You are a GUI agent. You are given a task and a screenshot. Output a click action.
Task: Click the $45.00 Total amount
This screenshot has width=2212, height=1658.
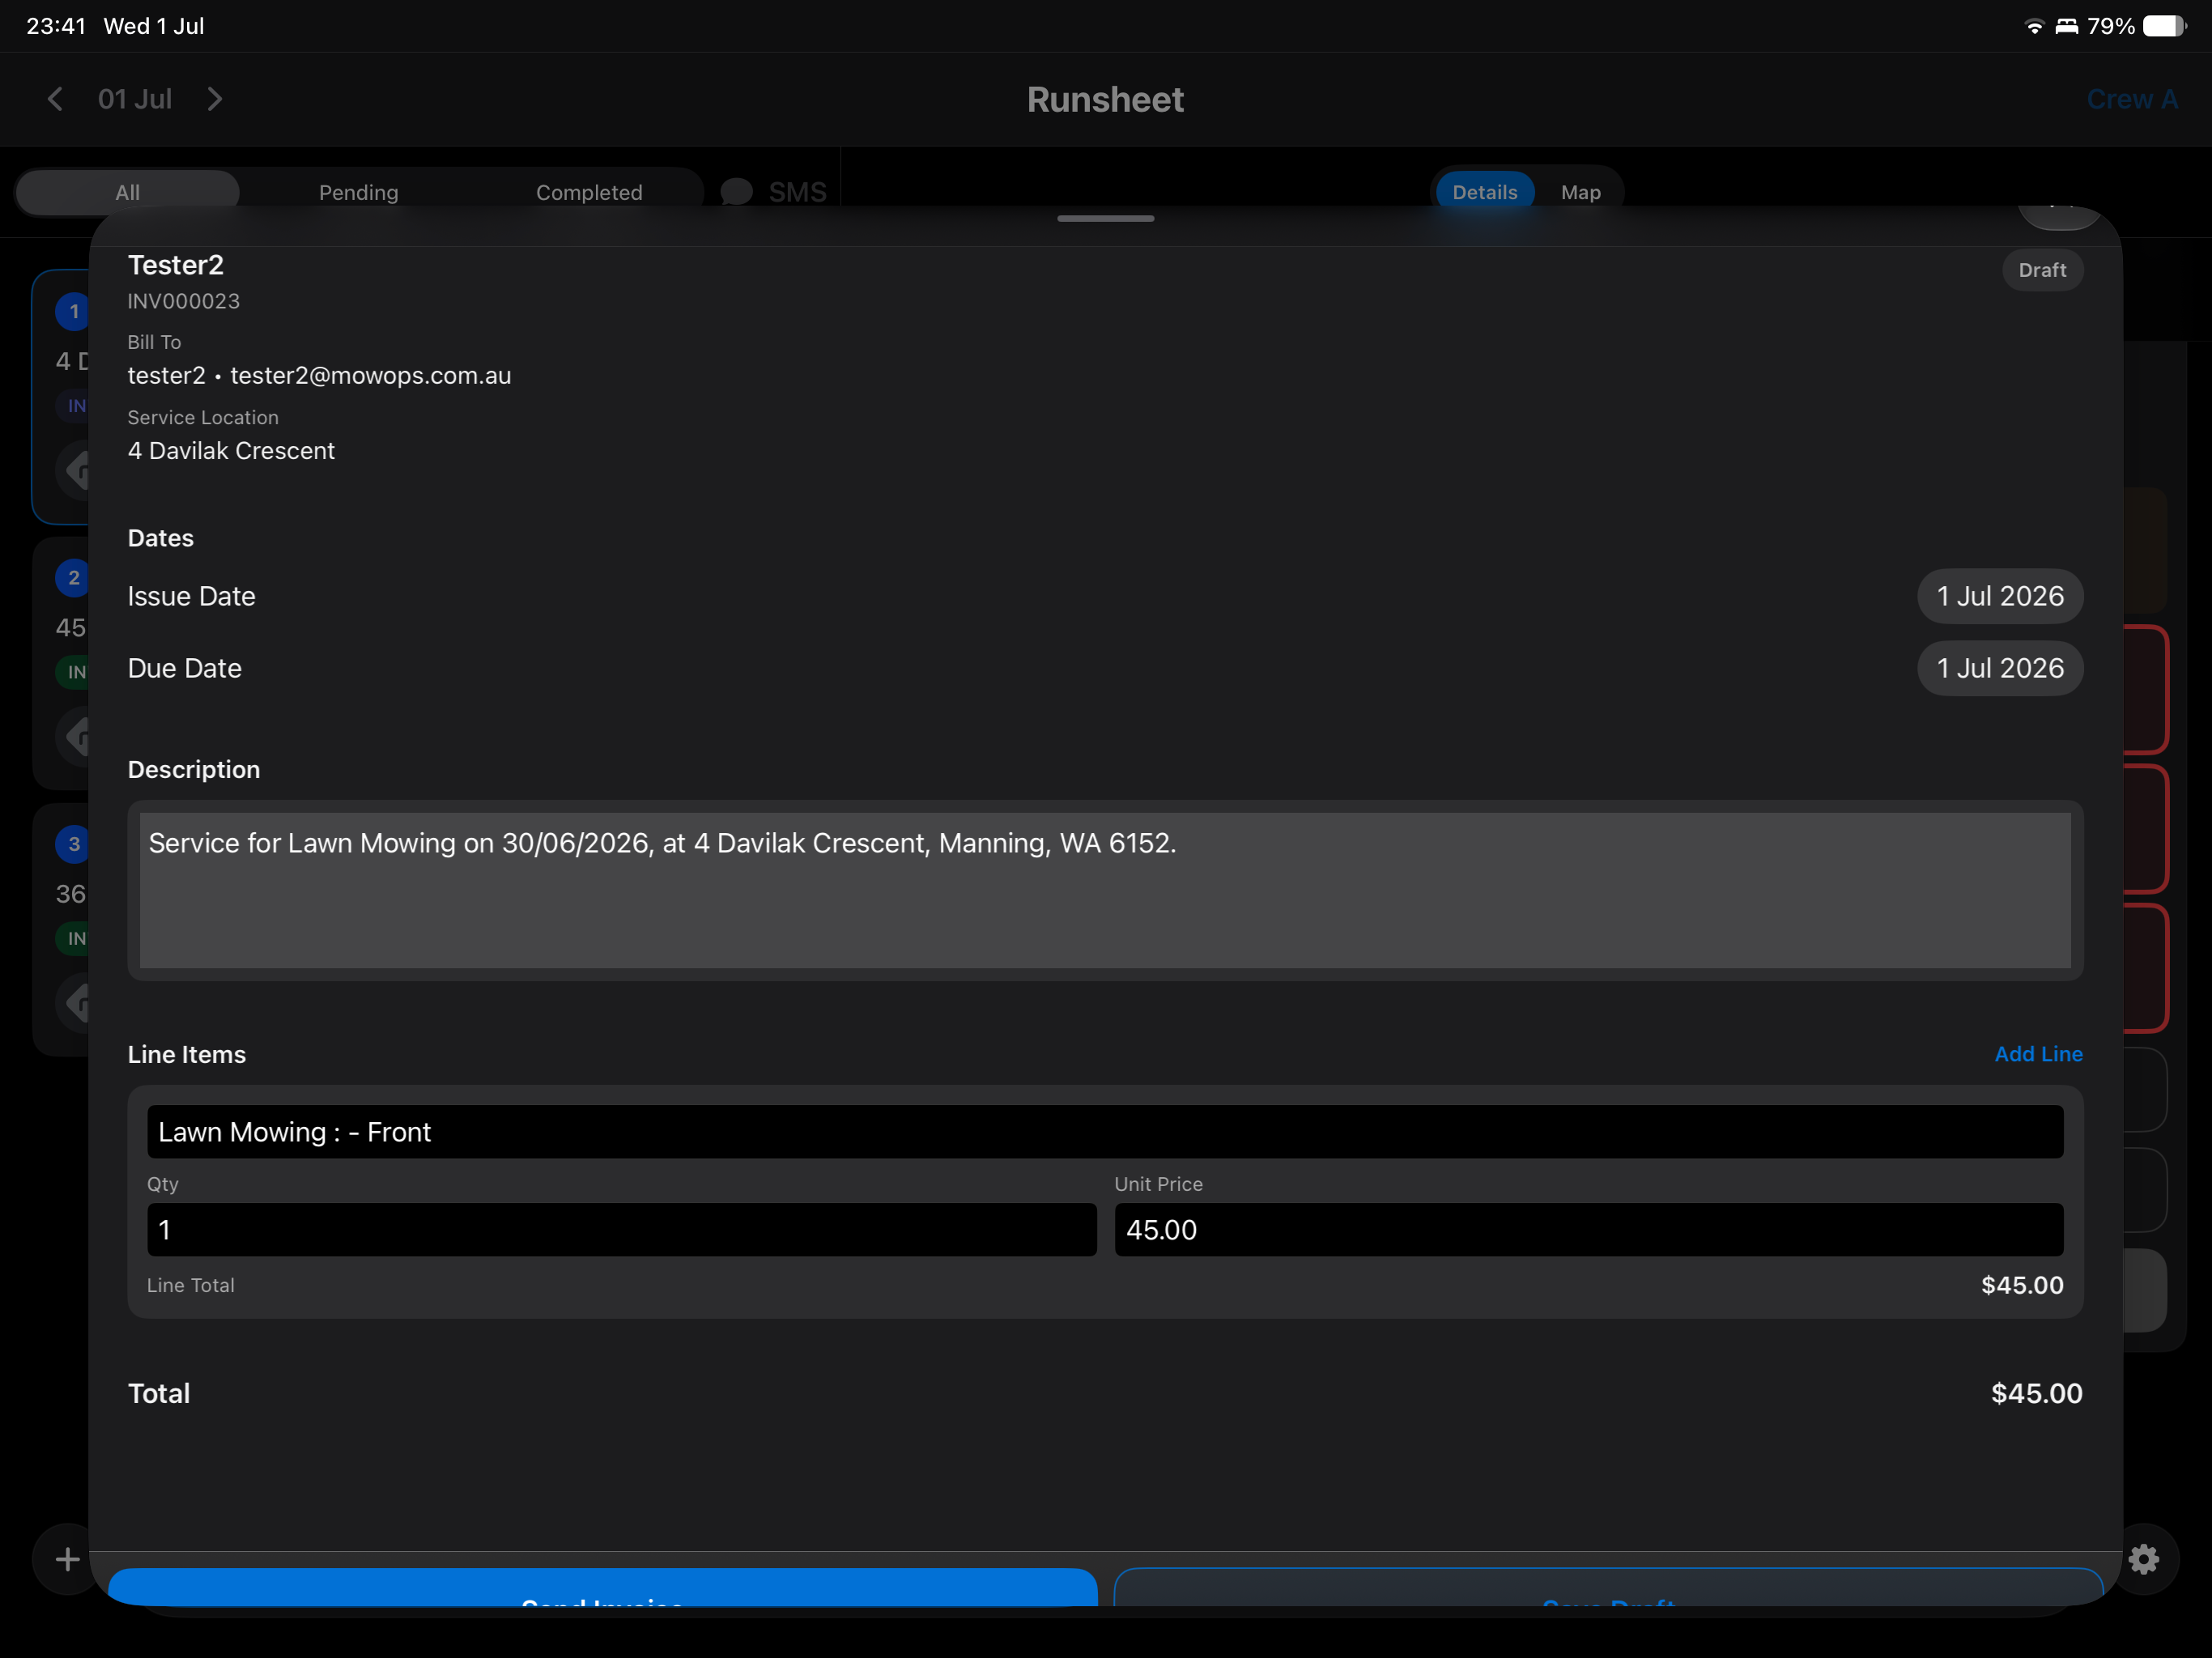point(2036,1393)
